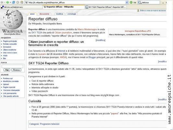Click the Wikipedia favicon in address bar
173x130 pixels.
27,2
